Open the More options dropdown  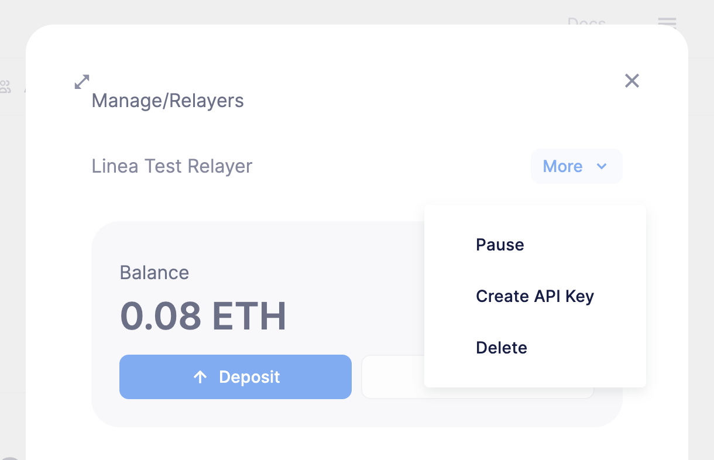pyautogui.click(x=576, y=166)
